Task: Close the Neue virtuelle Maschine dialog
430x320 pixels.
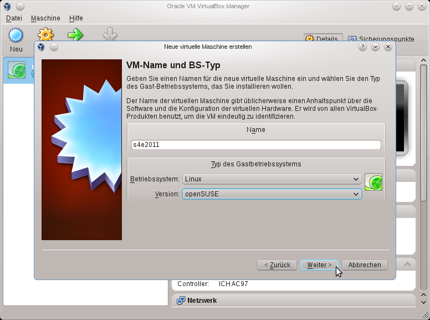Action: pyautogui.click(x=388, y=47)
